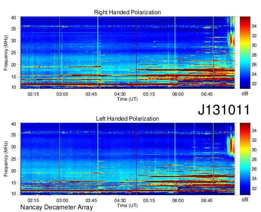Click the 02:15 tick label of bottom plot
The image size is (261, 212).
point(33,200)
